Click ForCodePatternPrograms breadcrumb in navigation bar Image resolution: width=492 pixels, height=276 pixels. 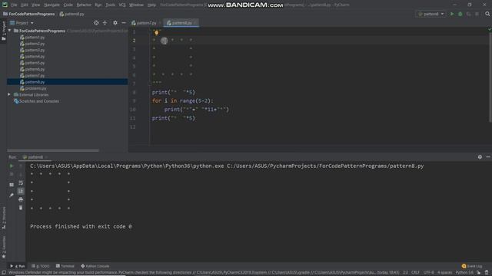29,14
